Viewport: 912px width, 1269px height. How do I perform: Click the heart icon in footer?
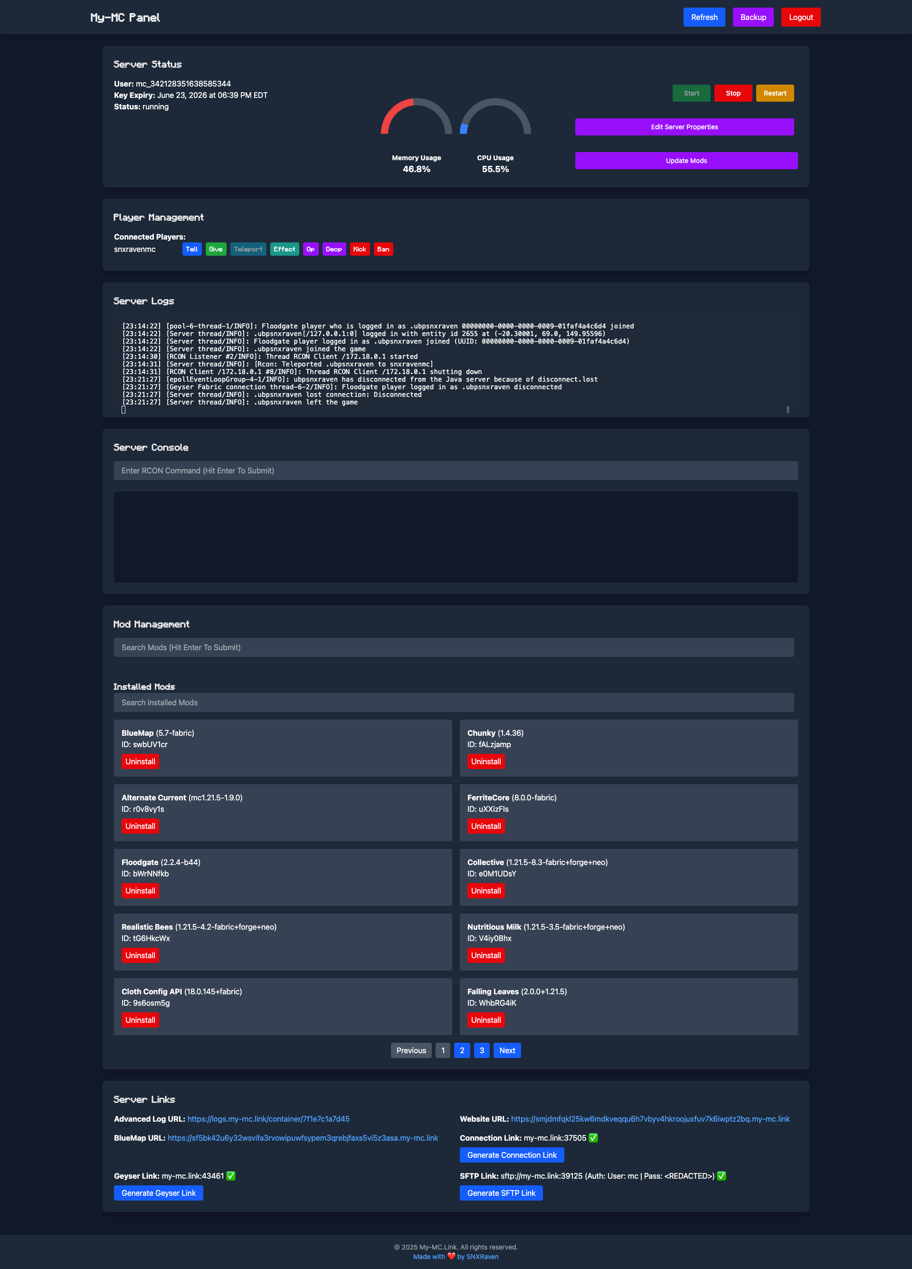(451, 1257)
